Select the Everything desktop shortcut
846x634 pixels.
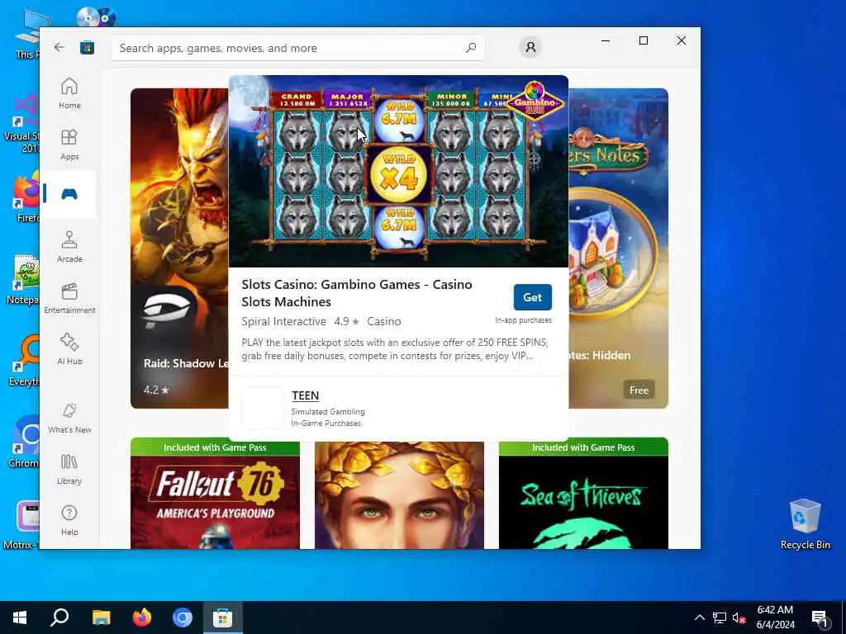point(23,360)
